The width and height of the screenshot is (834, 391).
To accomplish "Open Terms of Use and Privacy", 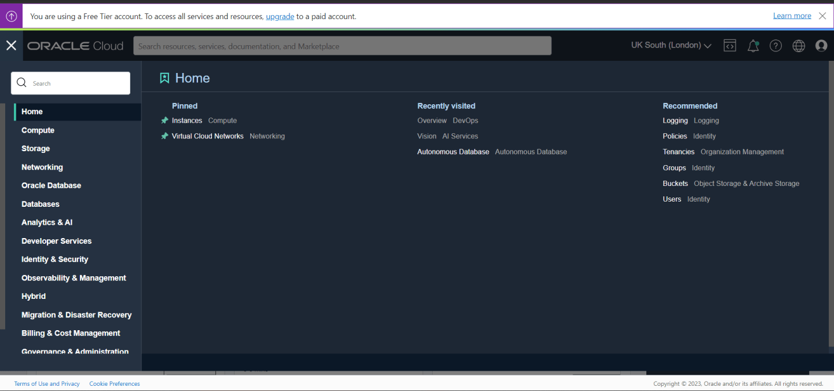I will coord(47,383).
